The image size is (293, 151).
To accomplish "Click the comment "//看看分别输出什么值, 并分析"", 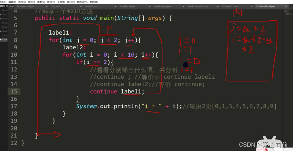I will pyautogui.click(x=134, y=70).
